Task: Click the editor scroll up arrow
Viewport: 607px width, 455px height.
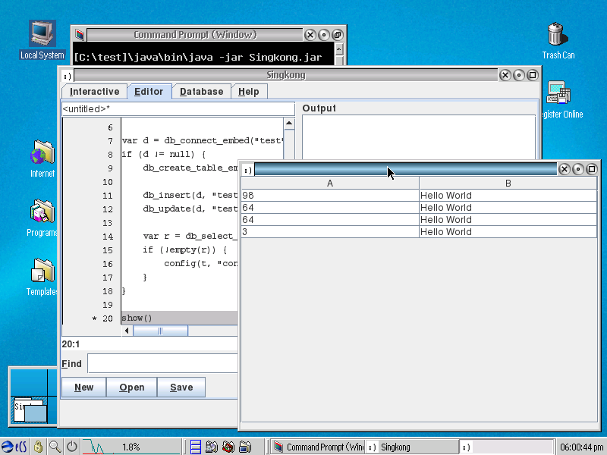Action: point(288,124)
